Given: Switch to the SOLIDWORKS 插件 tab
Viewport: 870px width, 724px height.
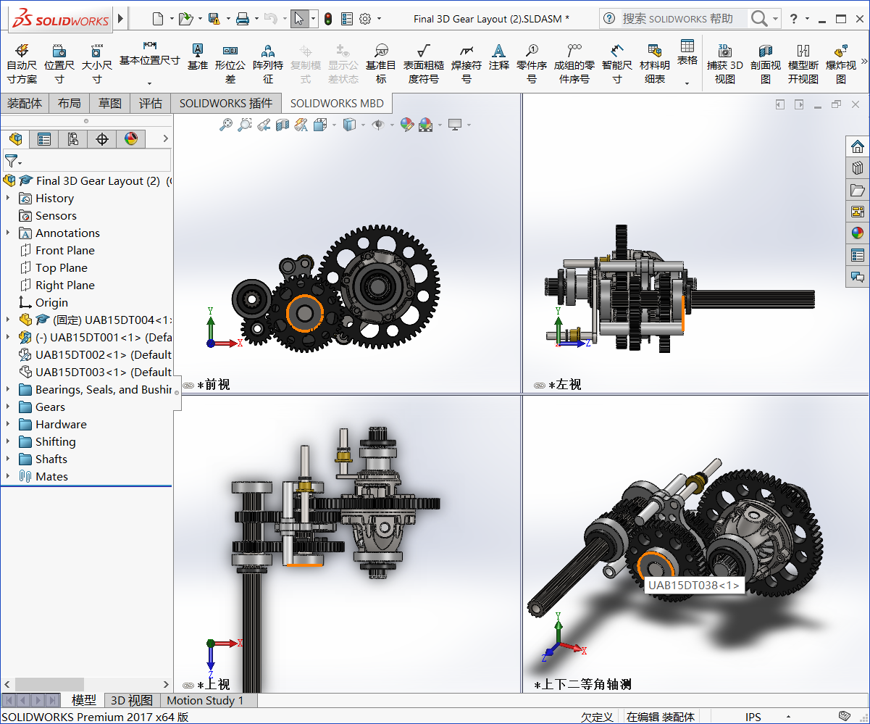Looking at the screenshot, I should [226, 104].
